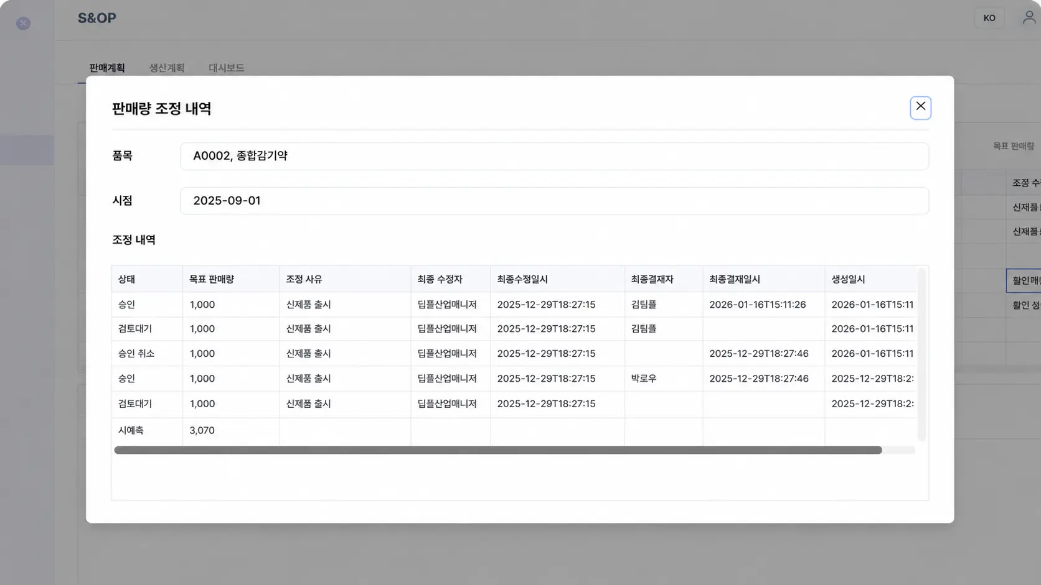
Task: Click the S&OP logo title
Action: coord(97,18)
